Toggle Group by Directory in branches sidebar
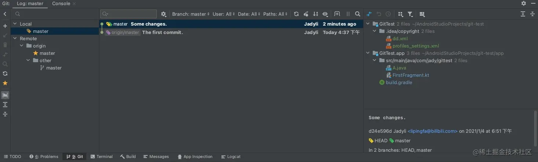The width and height of the screenshot is (538, 162). pyautogui.click(x=5, y=95)
